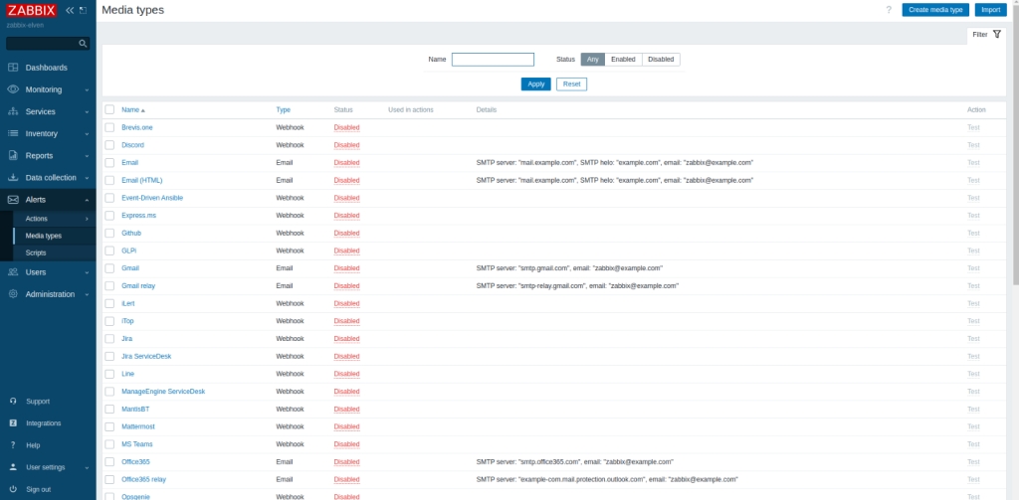Screen dimensions: 1019x500
Task: Open Scripts under Alerts
Action: (36, 253)
